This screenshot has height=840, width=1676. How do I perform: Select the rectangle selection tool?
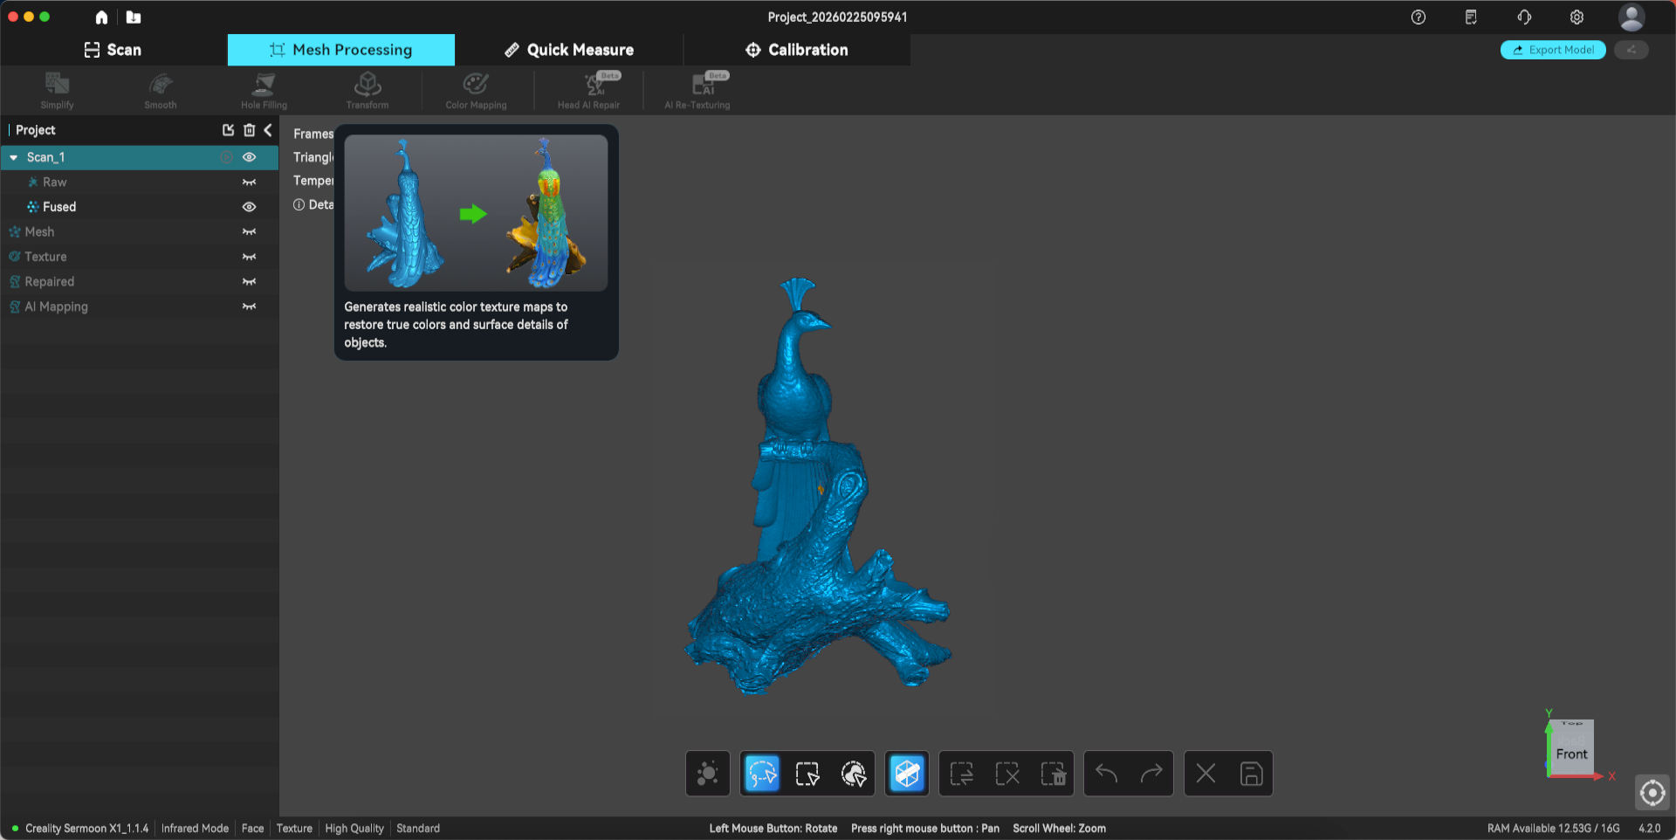tap(807, 774)
